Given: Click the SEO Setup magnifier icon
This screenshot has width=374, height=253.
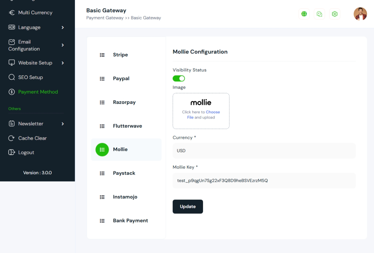Looking at the screenshot, I should click(x=12, y=77).
